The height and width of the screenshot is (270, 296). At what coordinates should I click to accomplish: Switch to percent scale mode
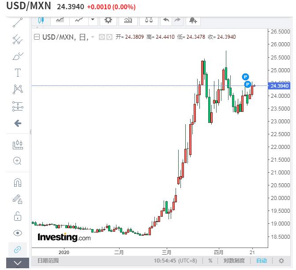tap(210, 261)
